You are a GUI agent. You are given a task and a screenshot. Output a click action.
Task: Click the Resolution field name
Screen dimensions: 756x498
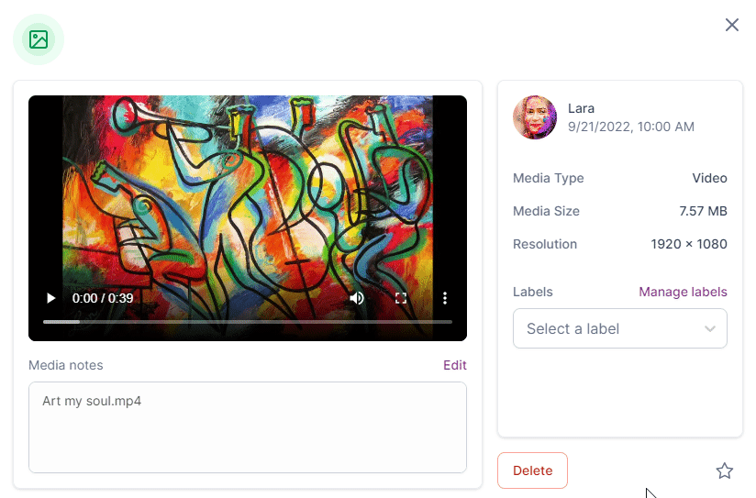pos(545,244)
